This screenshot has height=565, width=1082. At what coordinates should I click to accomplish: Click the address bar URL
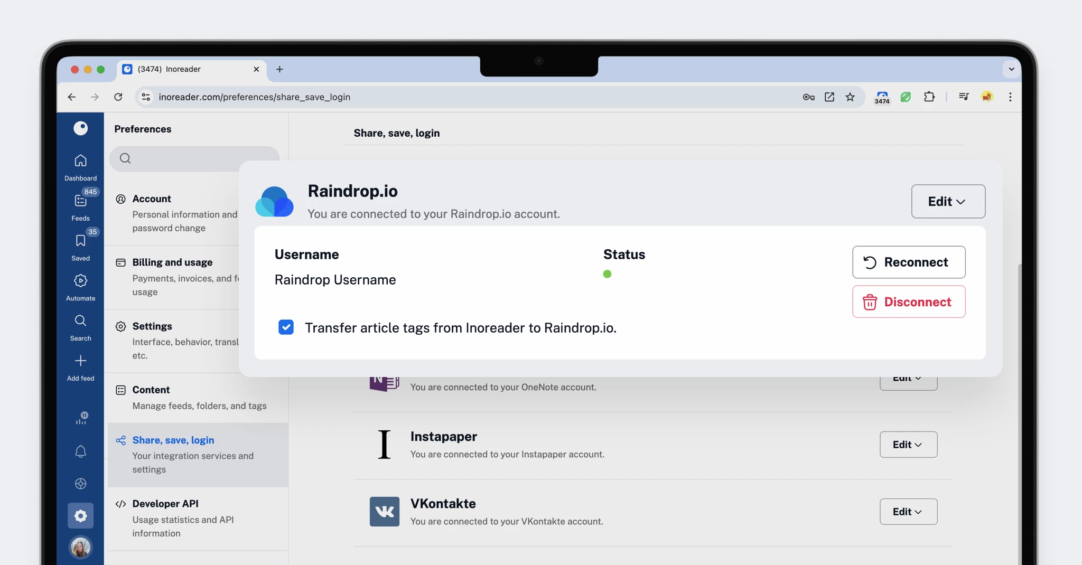(255, 97)
